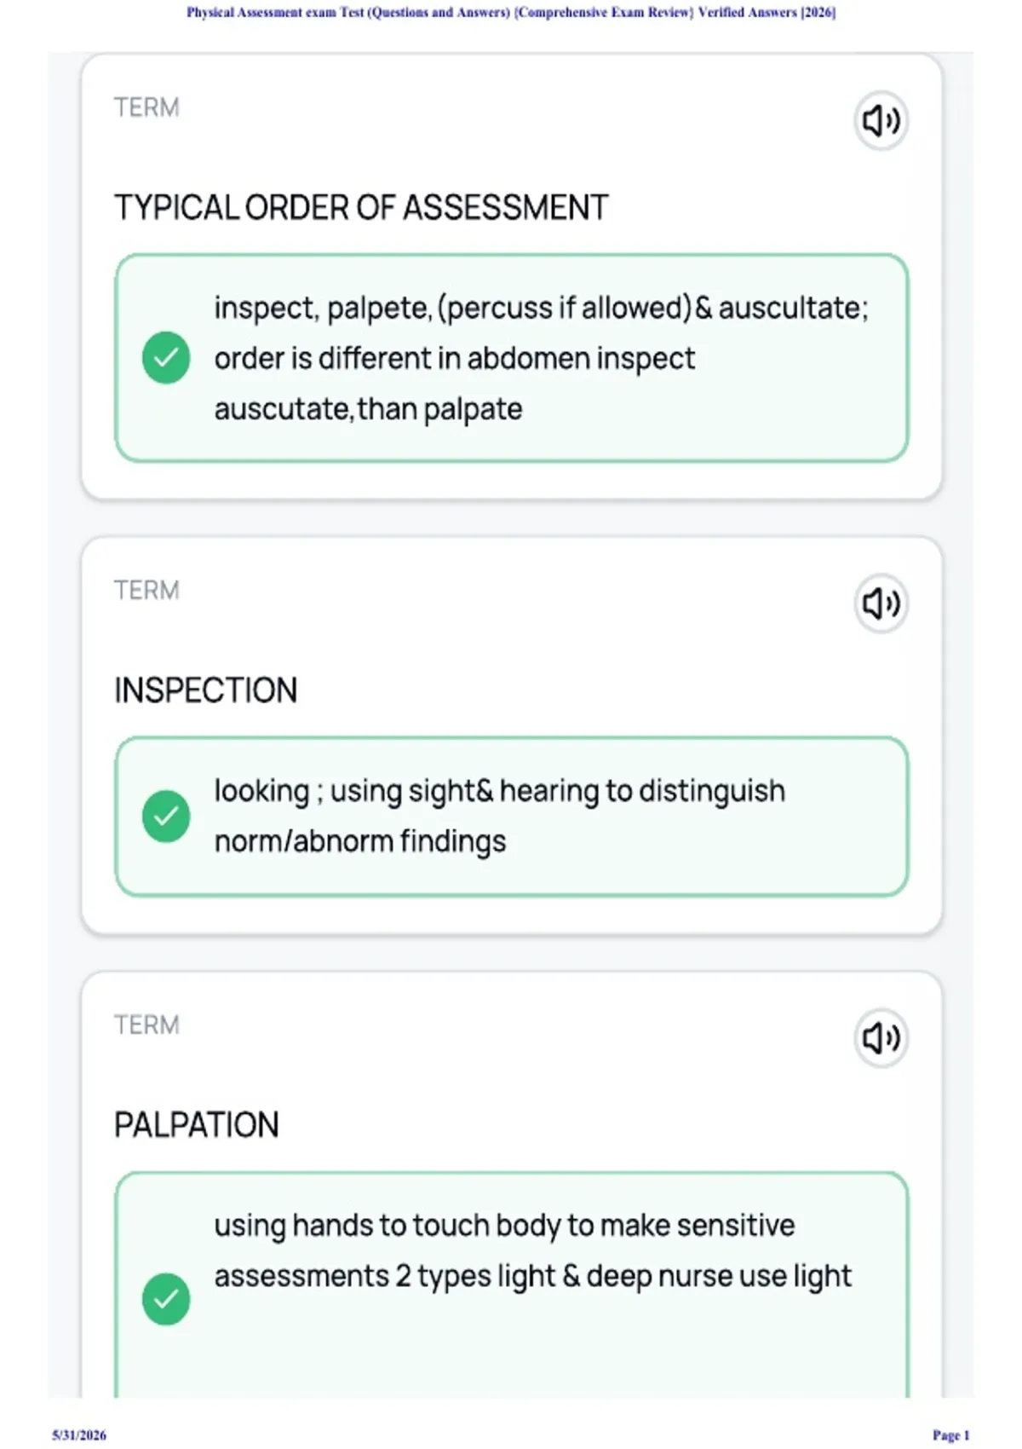Click the Page 1 footer label
This screenshot has height=1449, width=1022.
(950, 1435)
